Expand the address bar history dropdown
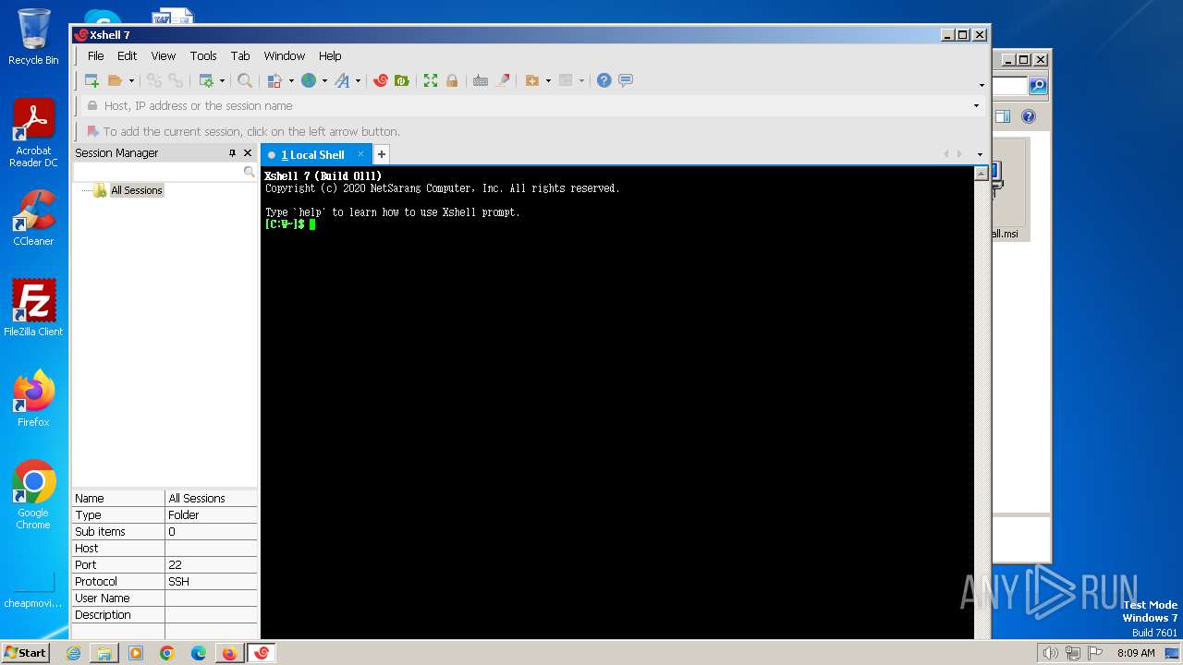 (976, 106)
